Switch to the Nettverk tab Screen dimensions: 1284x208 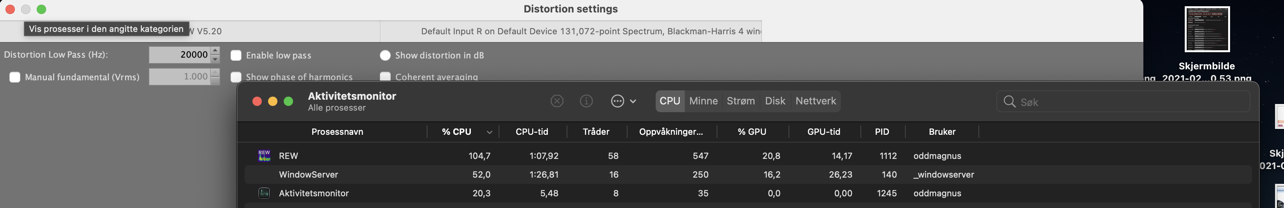(815, 101)
